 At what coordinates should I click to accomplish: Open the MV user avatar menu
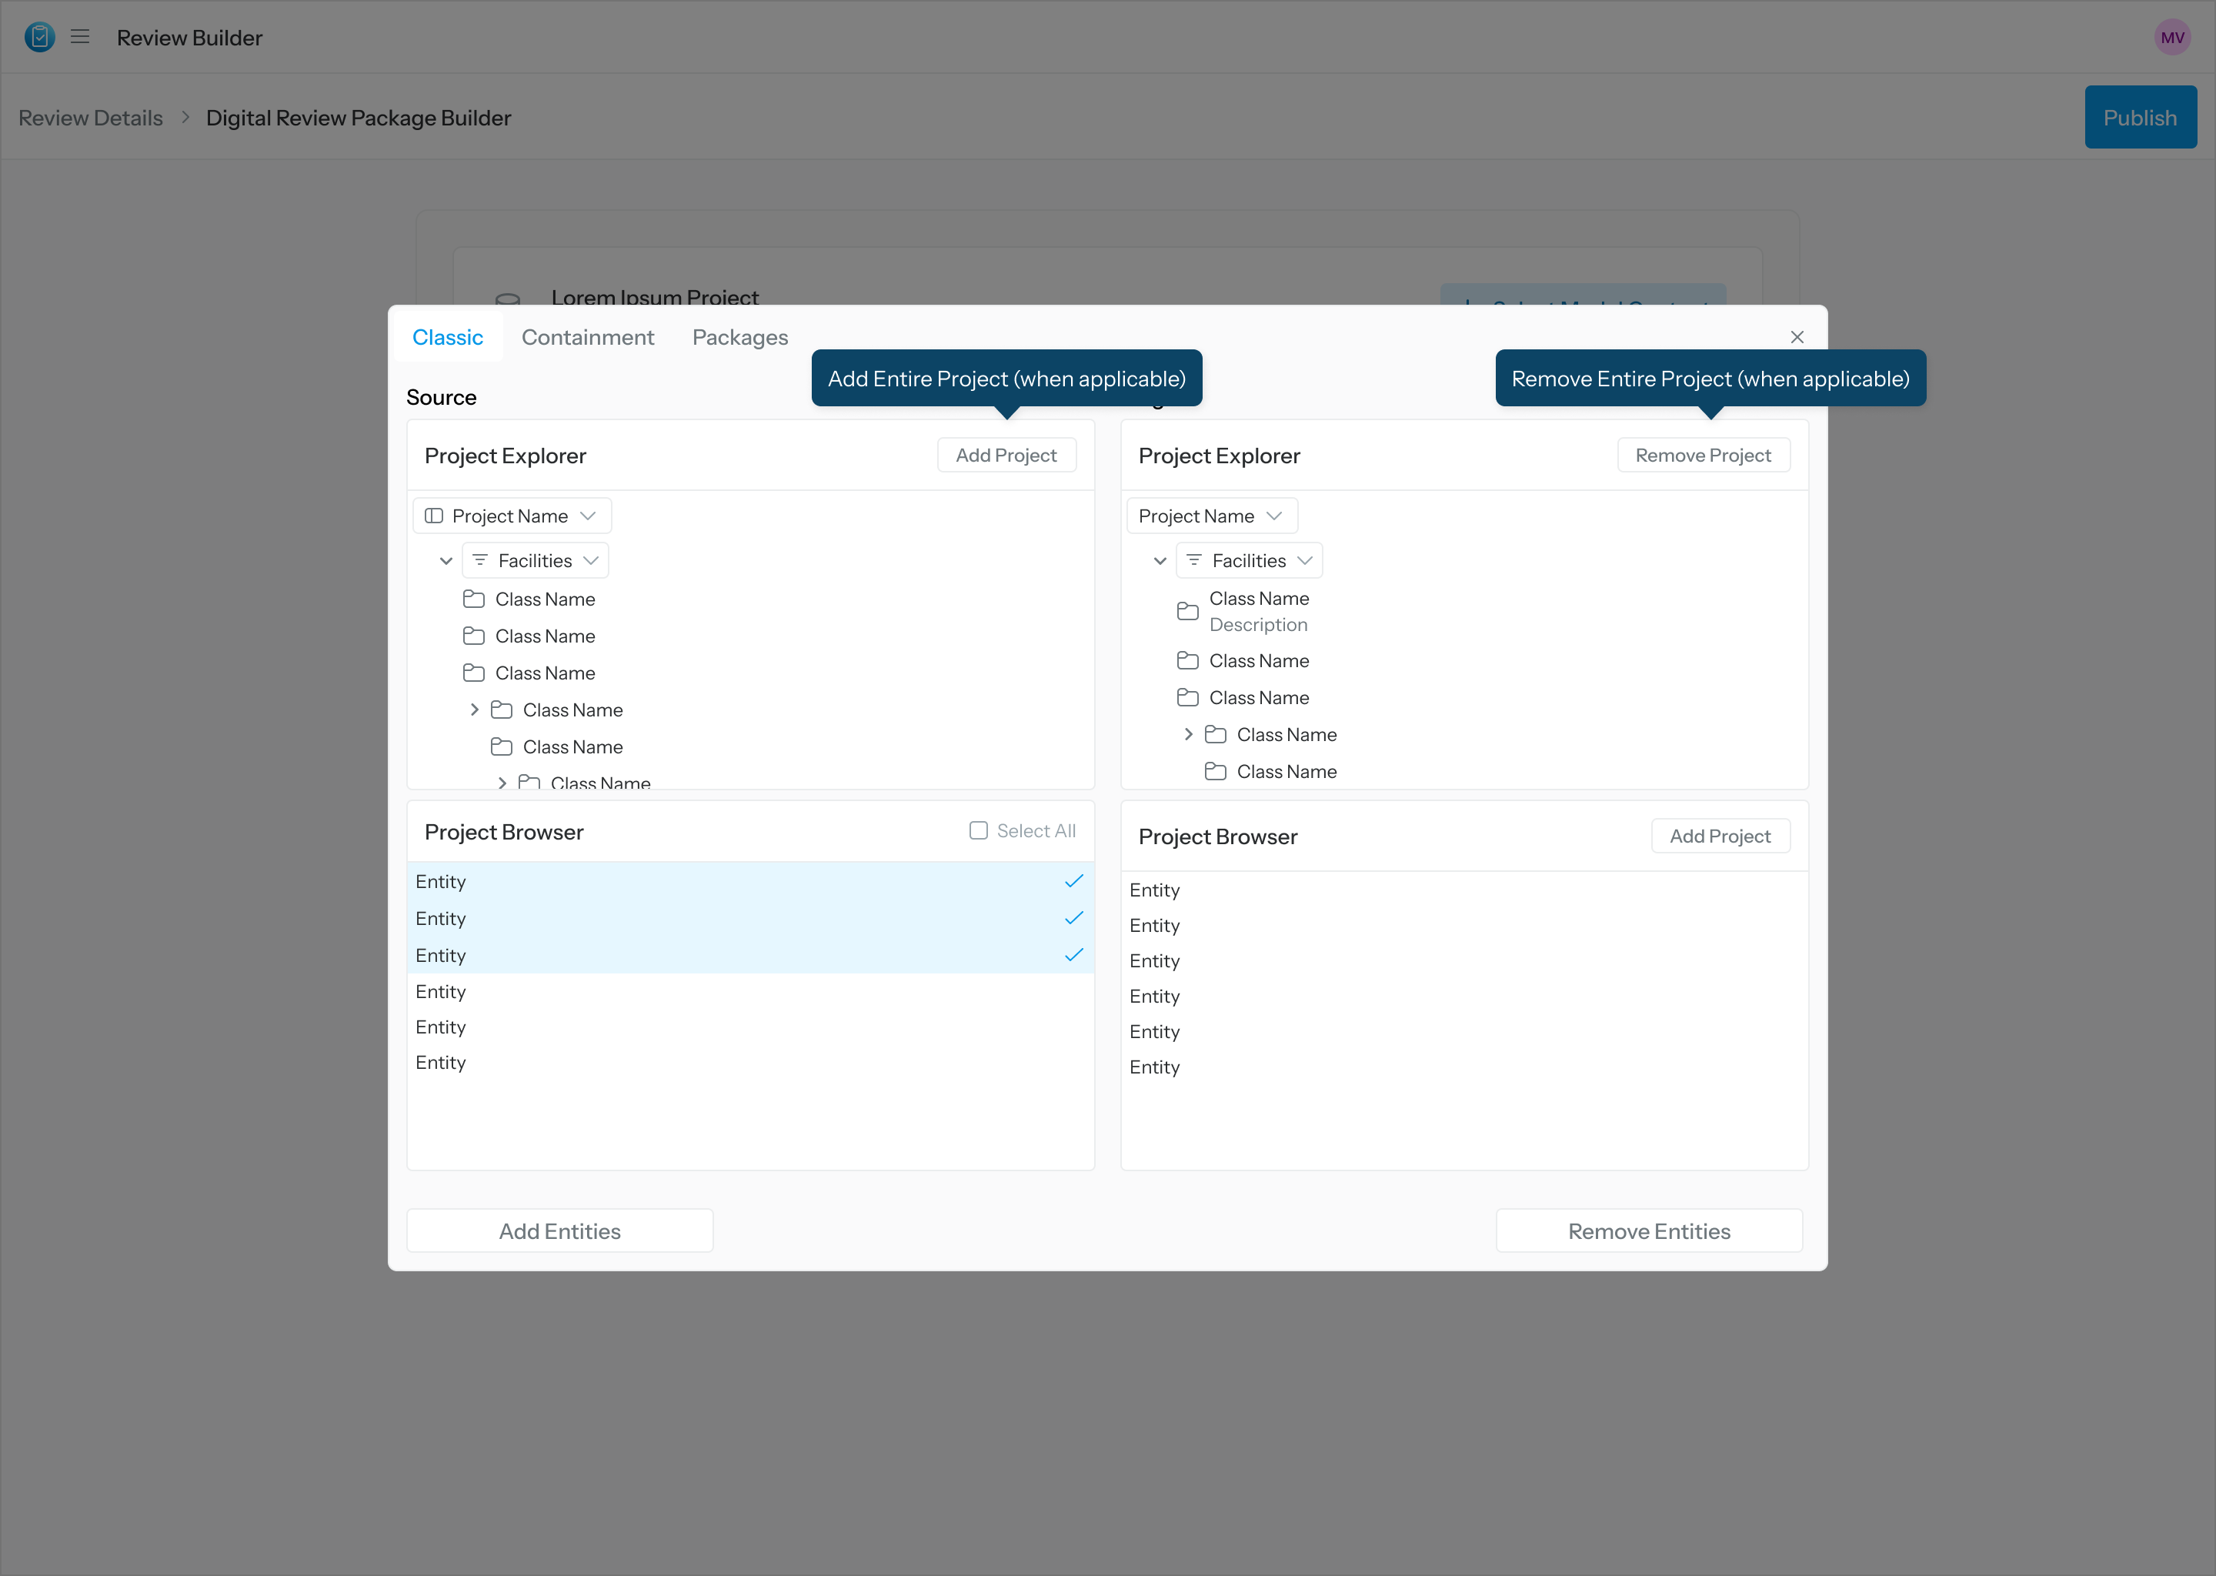(x=2172, y=37)
